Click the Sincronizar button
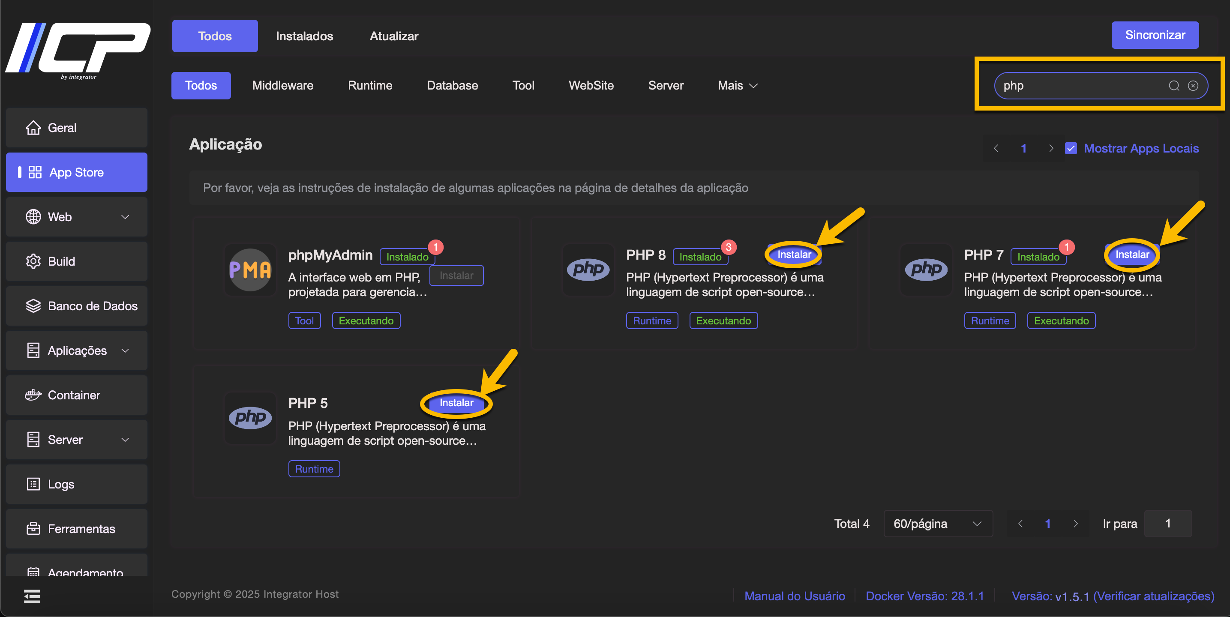 pos(1155,35)
